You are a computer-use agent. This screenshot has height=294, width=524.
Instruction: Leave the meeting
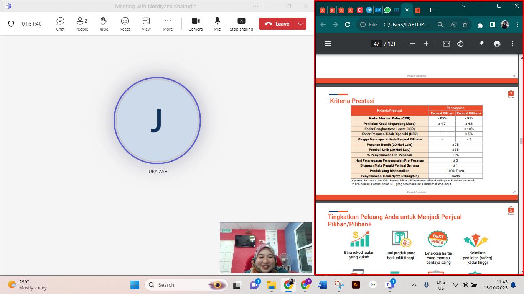point(277,24)
